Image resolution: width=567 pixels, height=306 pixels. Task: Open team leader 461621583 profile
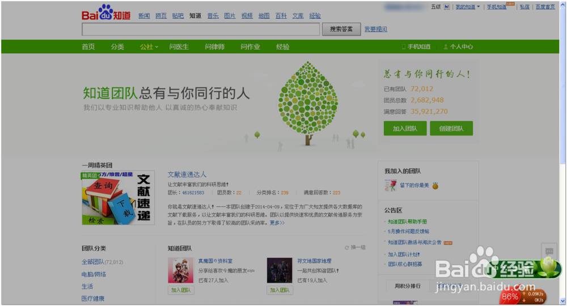point(193,193)
